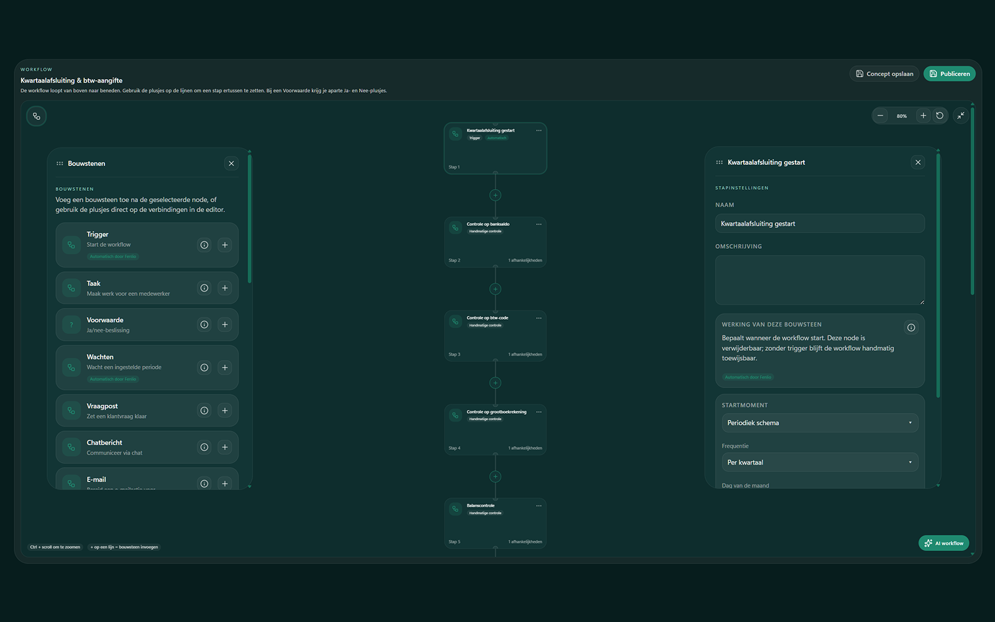Viewport: 995px width, 622px height.
Task: Click the Bouwstenen panel scrollbar
Action: (249, 218)
